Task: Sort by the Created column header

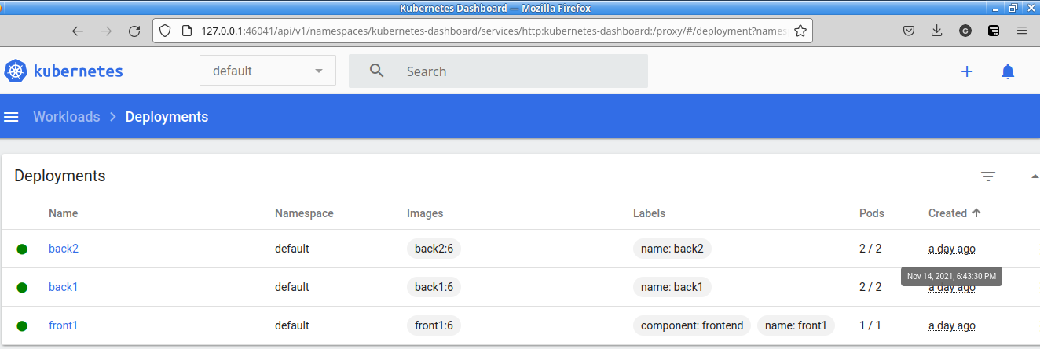Action: (954, 213)
